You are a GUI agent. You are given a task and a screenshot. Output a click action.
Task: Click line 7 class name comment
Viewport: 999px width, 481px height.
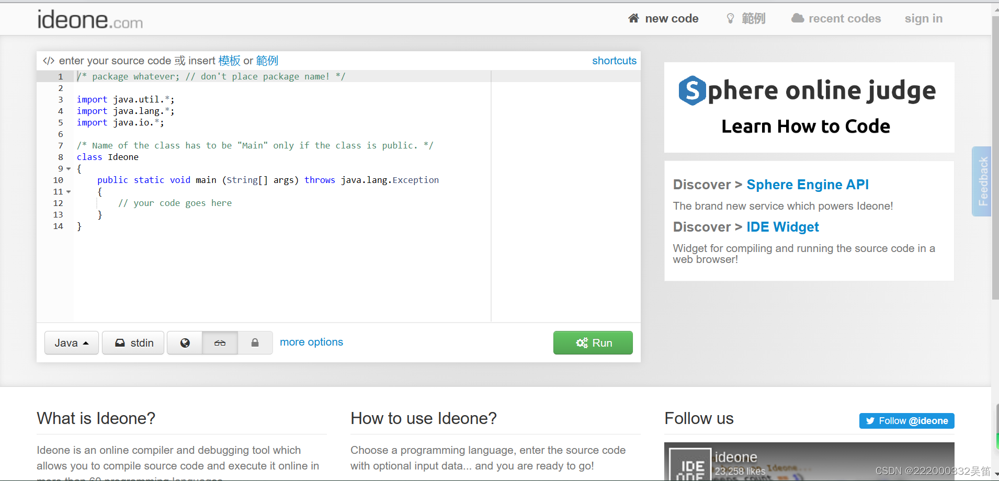[x=255, y=145]
